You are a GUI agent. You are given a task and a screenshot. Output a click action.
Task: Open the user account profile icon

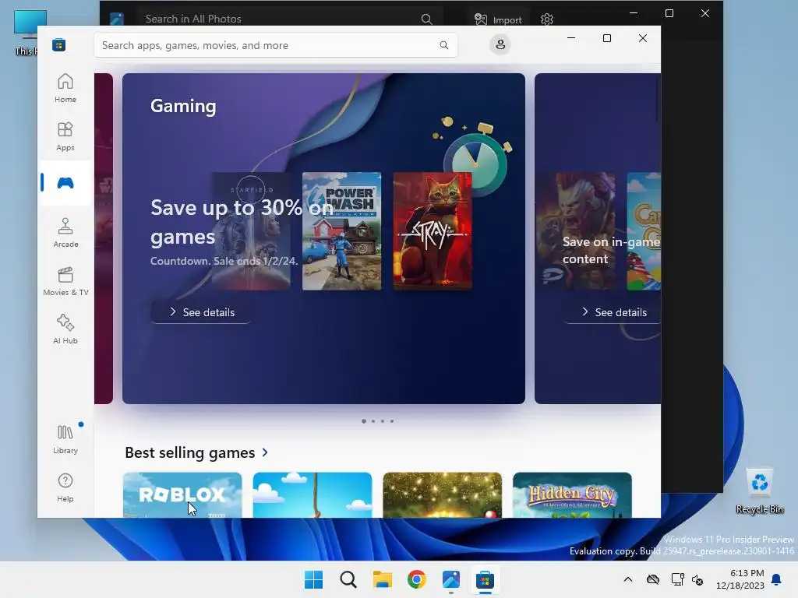coord(500,44)
